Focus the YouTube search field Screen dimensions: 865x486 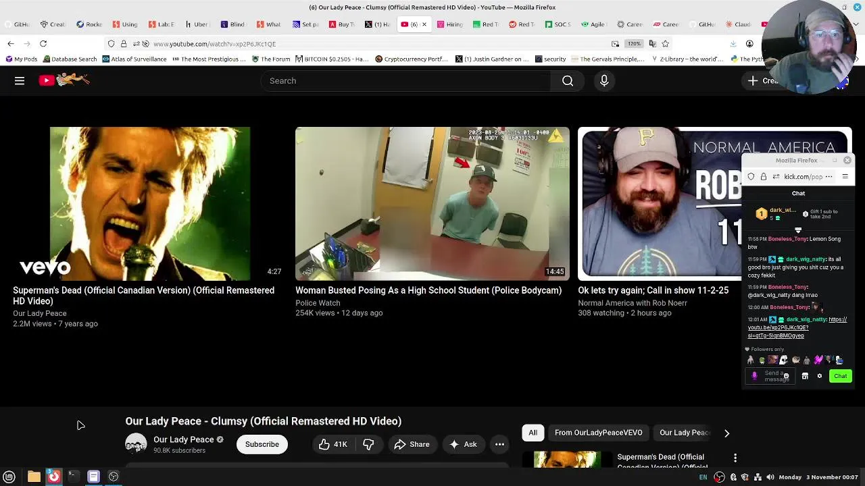click(x=405, y=81)
